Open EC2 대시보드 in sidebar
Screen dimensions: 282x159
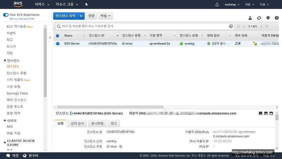(x=16, y=27)
